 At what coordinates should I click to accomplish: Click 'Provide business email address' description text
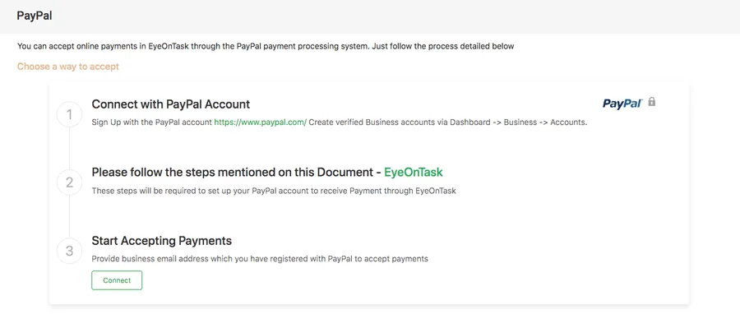point(260,259)
